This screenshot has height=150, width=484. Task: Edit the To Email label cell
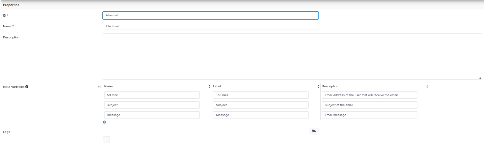point(261,95)
